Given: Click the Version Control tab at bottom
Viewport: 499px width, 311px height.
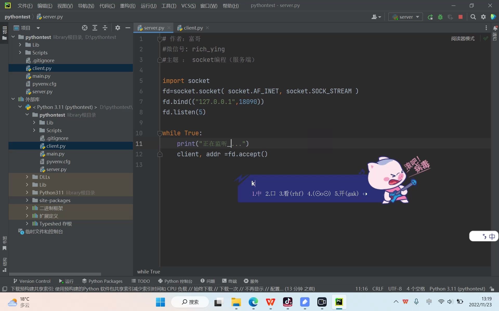Looking at the screenshot, I should tap(35, 281).
